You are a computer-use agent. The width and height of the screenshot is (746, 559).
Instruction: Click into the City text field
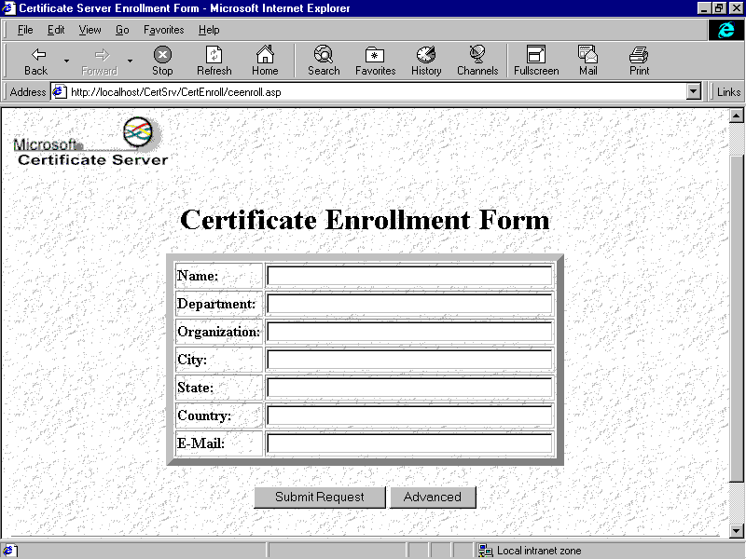click(x=409, y=360)
